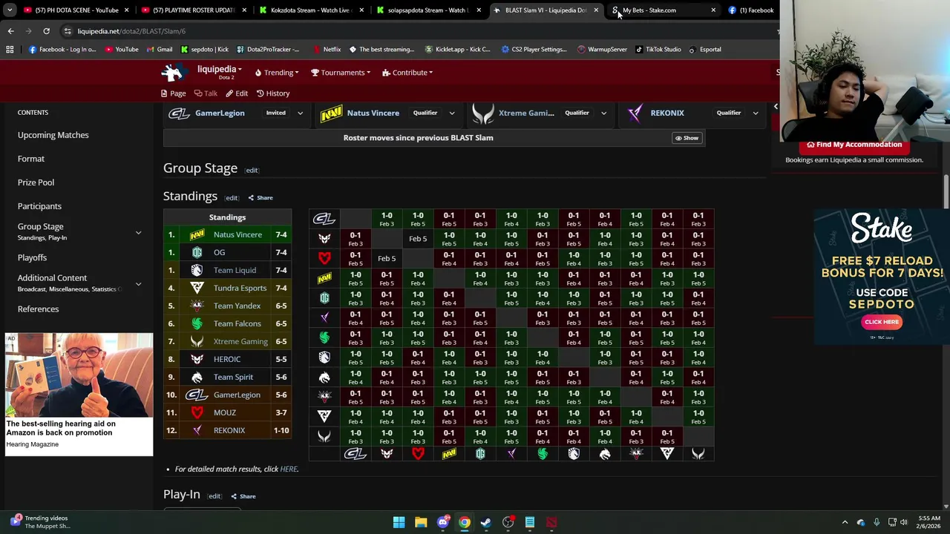Open the History tab
This screenshot has height=534, width=950.
273,93
